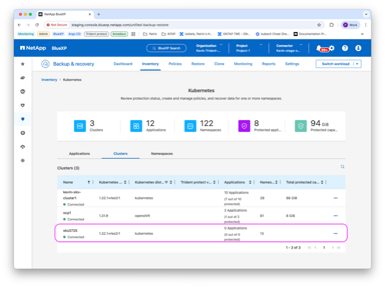This screenshot has height=287, width=385.
Task: Open the bookmarks apps grid icon
Action: point(133,34)
